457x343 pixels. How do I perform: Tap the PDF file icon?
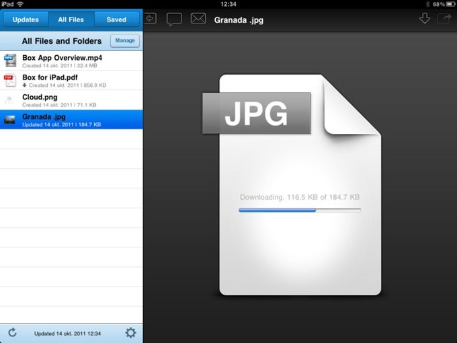10,80
